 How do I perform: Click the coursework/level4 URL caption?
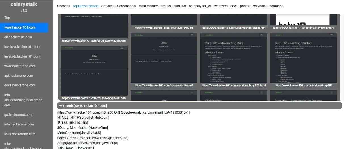click(x=164, y=28)
